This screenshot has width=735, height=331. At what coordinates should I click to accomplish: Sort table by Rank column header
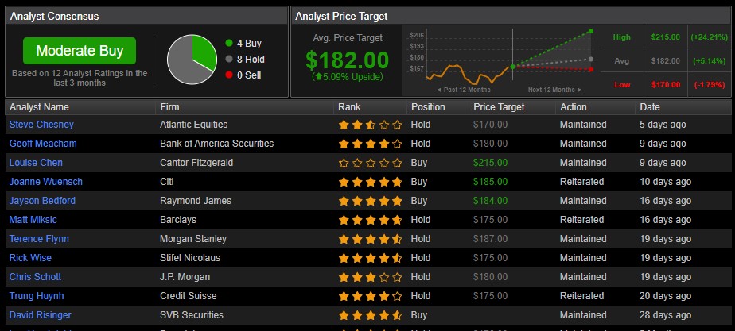tap(349, 107)
